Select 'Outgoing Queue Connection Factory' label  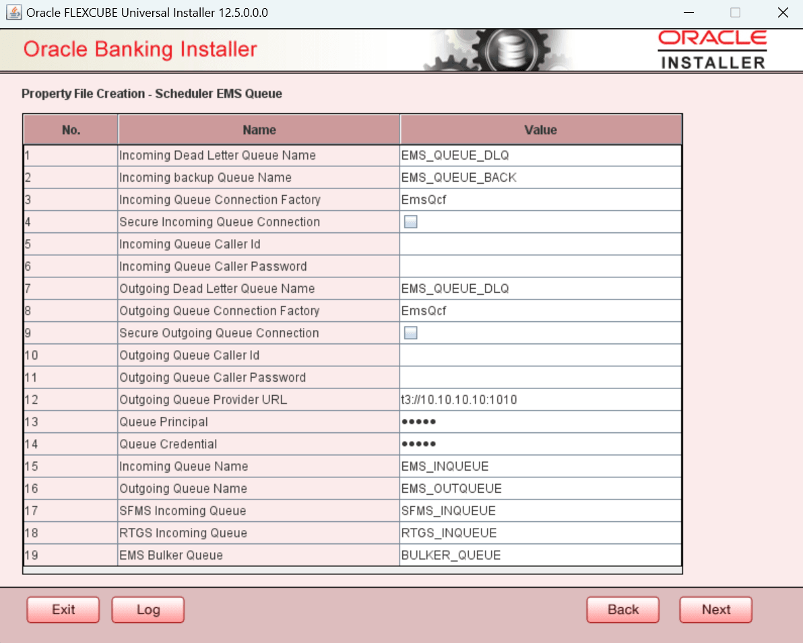coord(219,311)
